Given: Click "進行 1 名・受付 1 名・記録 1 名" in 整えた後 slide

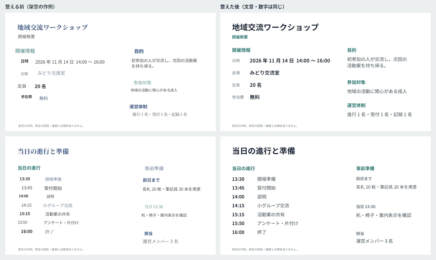Looking at the screenshot, I should click(380, 115).
